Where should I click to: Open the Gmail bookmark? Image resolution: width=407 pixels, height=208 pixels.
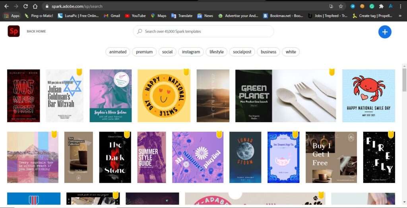point(112,16)
